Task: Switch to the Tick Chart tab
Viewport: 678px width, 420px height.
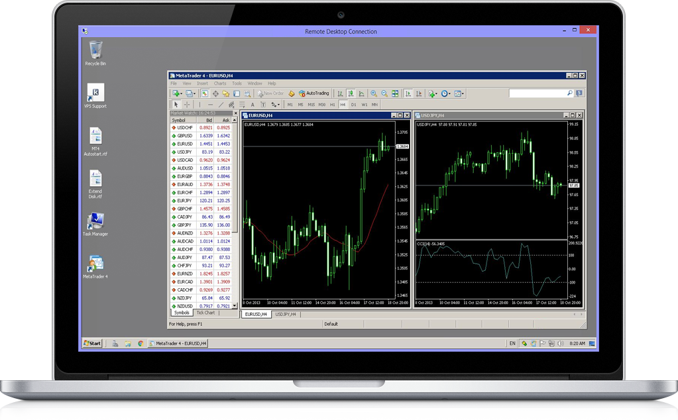Action: pyautogui.click(x=205, y=313)
